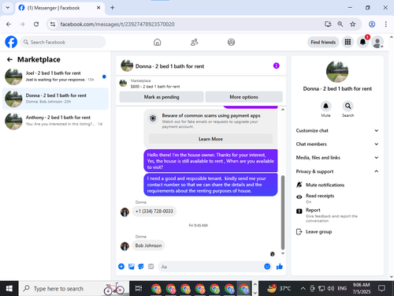Reload the page
Screen dimensions: 394x296
36,24
